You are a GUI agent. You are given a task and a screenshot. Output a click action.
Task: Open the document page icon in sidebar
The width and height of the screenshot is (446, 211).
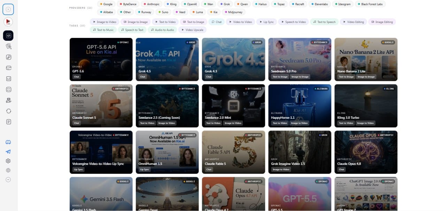8,122
